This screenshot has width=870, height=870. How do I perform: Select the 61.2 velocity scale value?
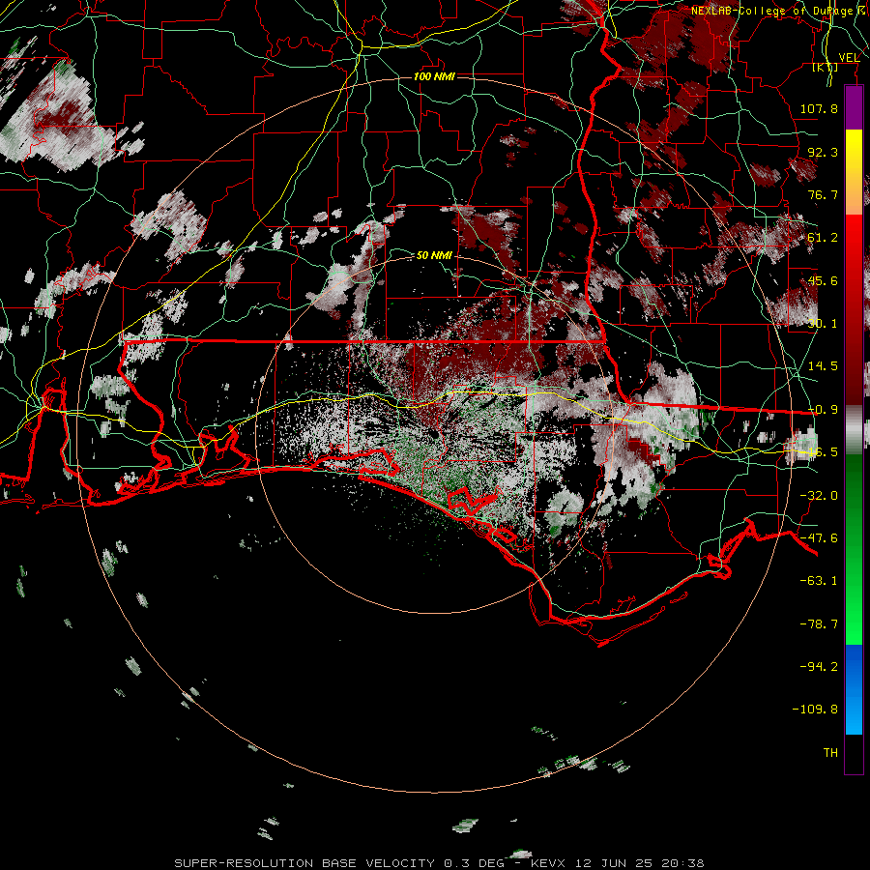click(823, 238)
